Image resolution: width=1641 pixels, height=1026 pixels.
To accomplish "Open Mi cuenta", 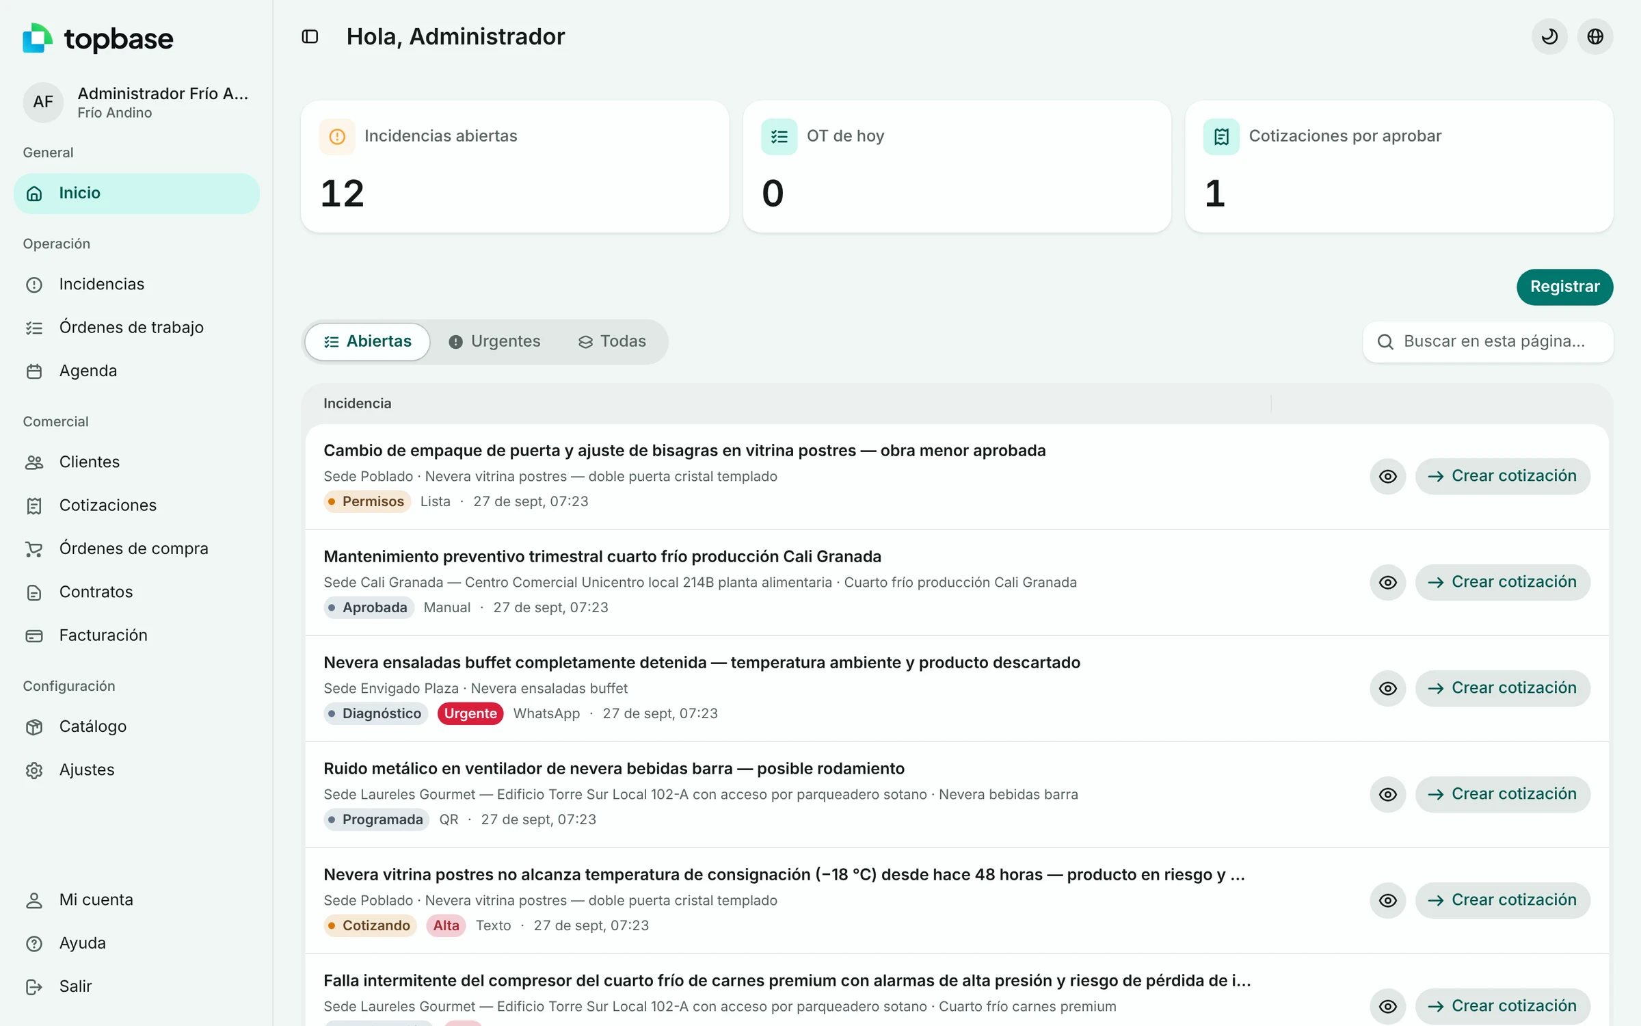I will tap(137, 900).
